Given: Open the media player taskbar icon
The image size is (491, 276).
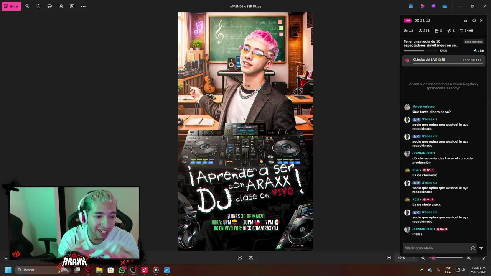Looking at the screenshot, I should click(155, 270).
